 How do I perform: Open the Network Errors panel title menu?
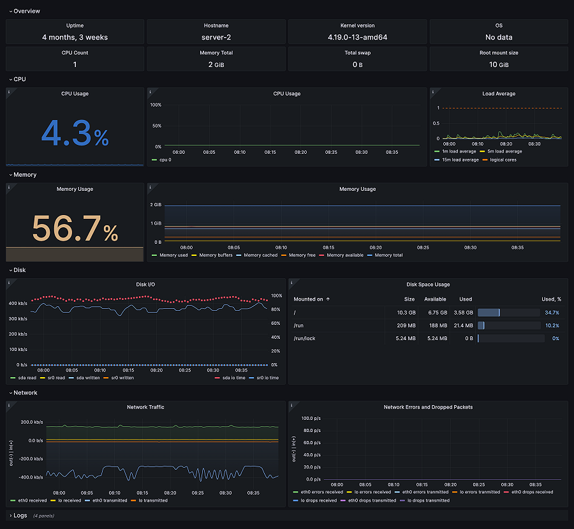(429, 407)
